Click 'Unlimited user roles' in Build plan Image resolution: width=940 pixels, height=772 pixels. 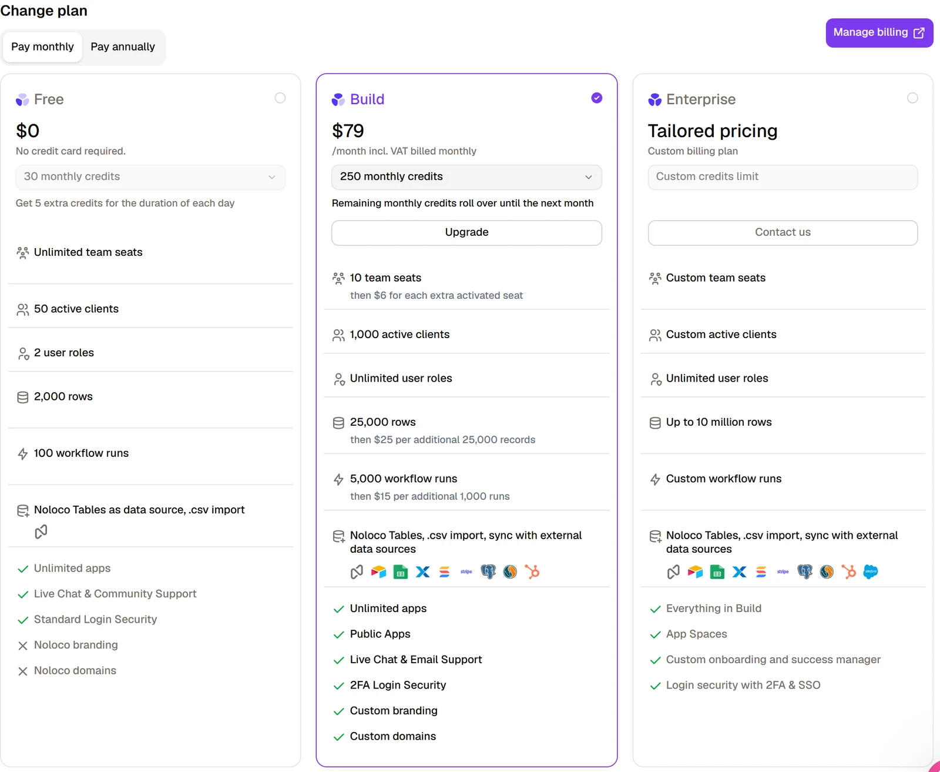point(401,378)
